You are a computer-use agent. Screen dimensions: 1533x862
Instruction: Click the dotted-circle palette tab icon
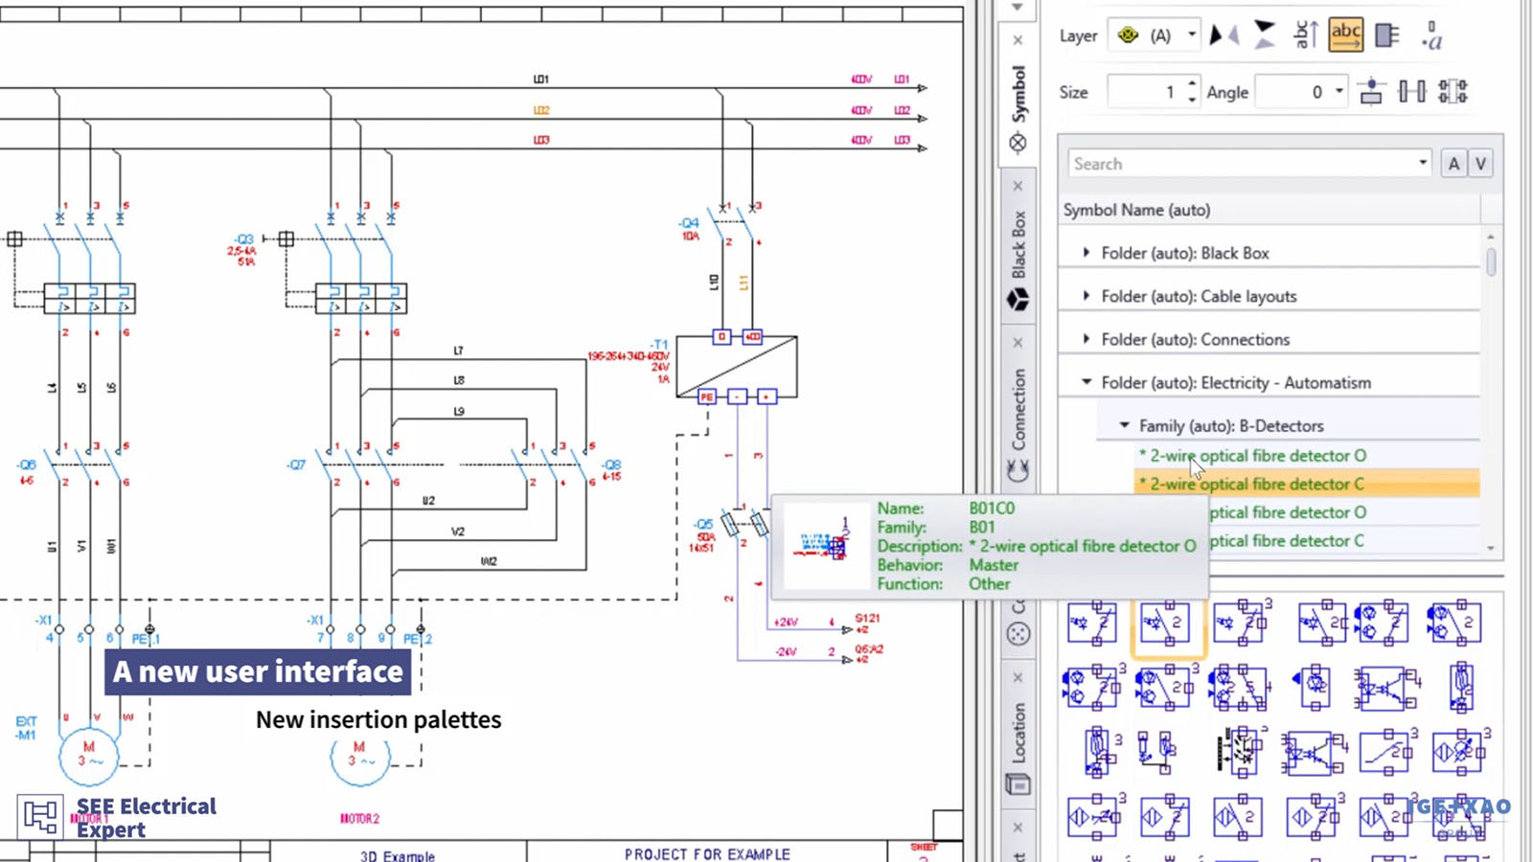1018,633
